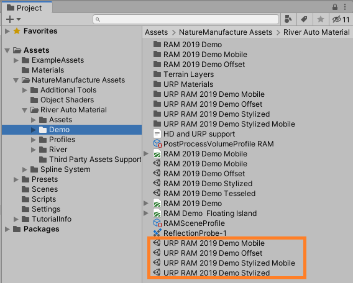This screenshot has height=283, width=353.
Task: Collapse the NatureManufacture Assets folder
Action: (16, 80)
